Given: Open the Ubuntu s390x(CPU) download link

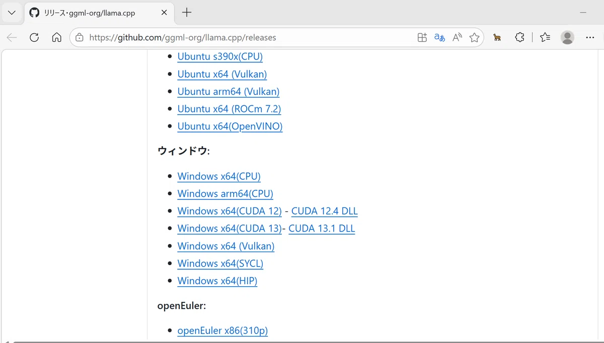Looking at the screenshot, I should click(220, 57).
